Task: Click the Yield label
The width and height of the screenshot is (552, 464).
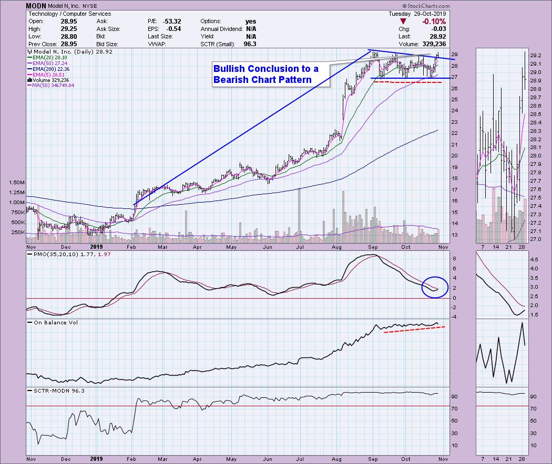Action: (x=207, y=37)
